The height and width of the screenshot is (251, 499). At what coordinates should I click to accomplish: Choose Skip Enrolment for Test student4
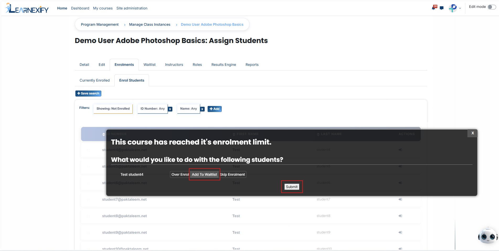pos(232,174)
